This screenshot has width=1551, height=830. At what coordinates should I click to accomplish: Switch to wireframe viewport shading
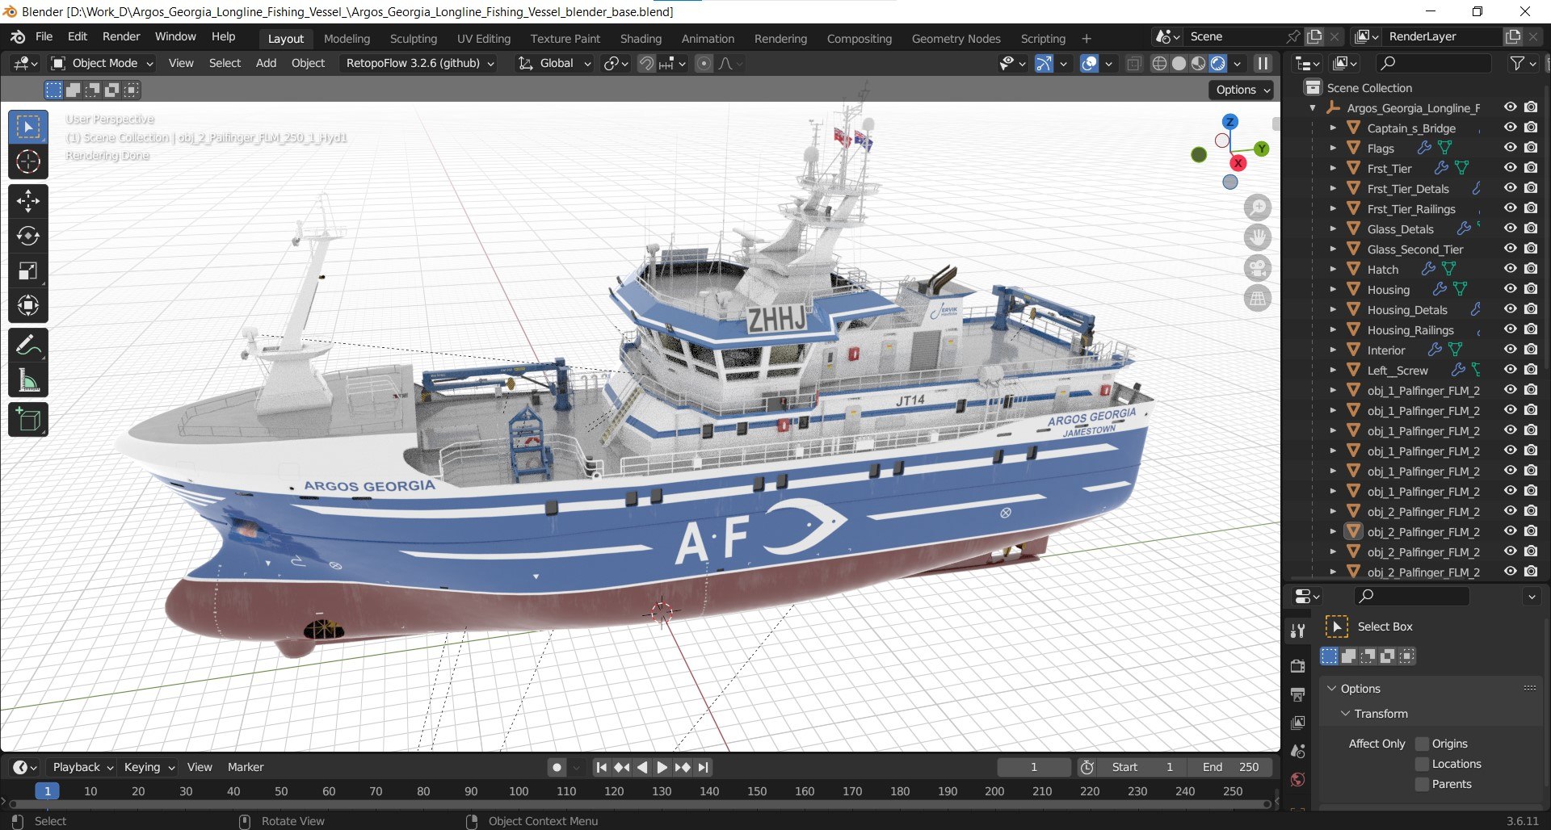coord(1159,63)
